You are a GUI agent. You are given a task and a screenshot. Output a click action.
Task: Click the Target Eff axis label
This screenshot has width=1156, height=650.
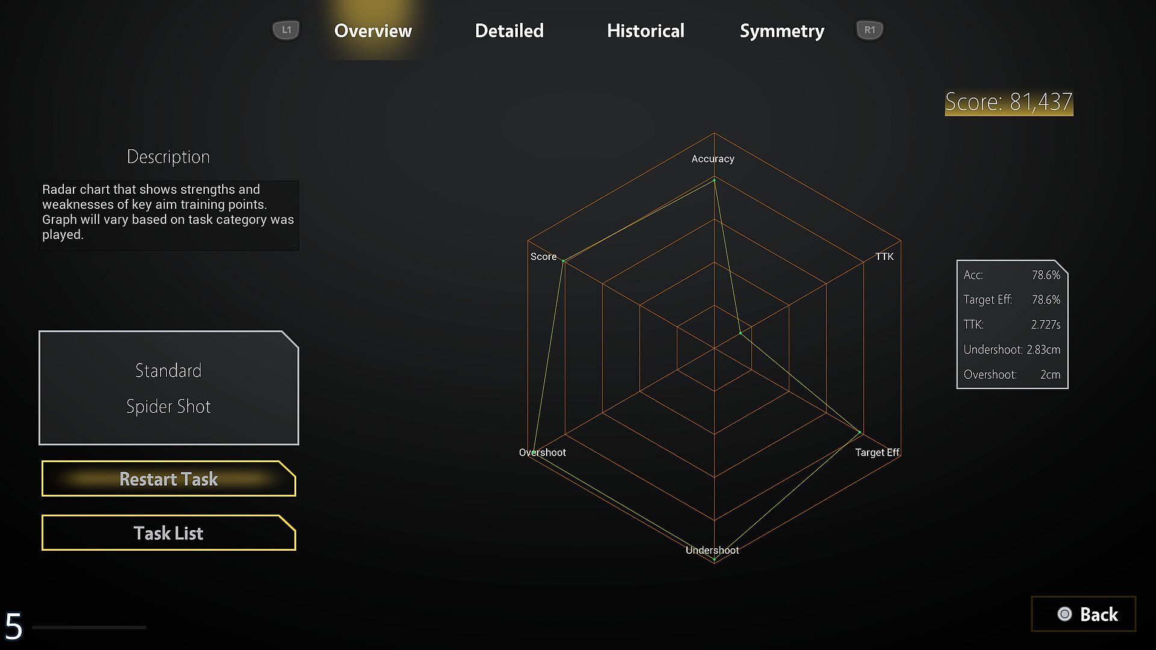pos(877,453)
